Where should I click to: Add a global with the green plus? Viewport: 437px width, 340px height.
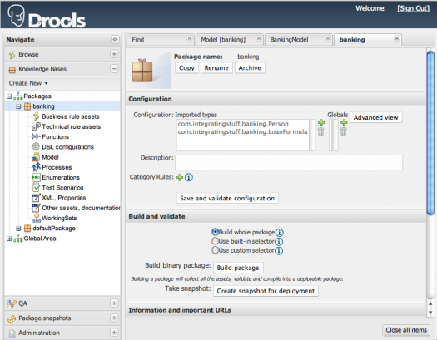(344, 123)
